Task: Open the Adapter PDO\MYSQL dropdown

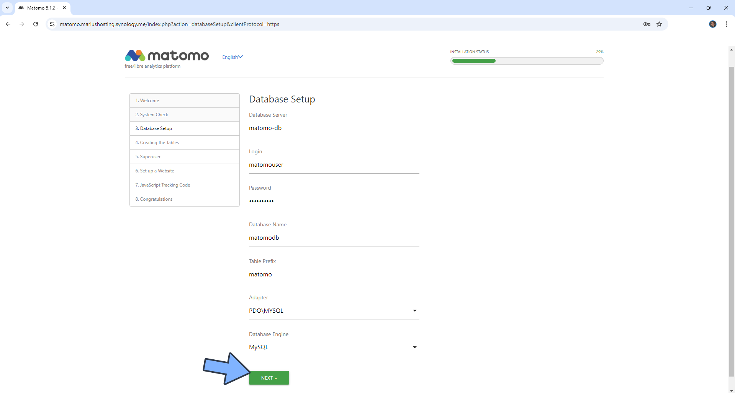Action: click(334, 311)
